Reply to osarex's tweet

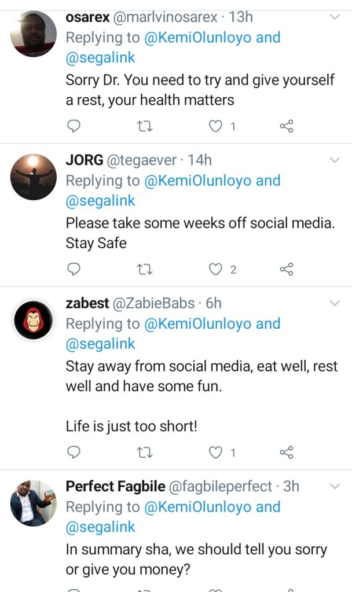[74, 126]
